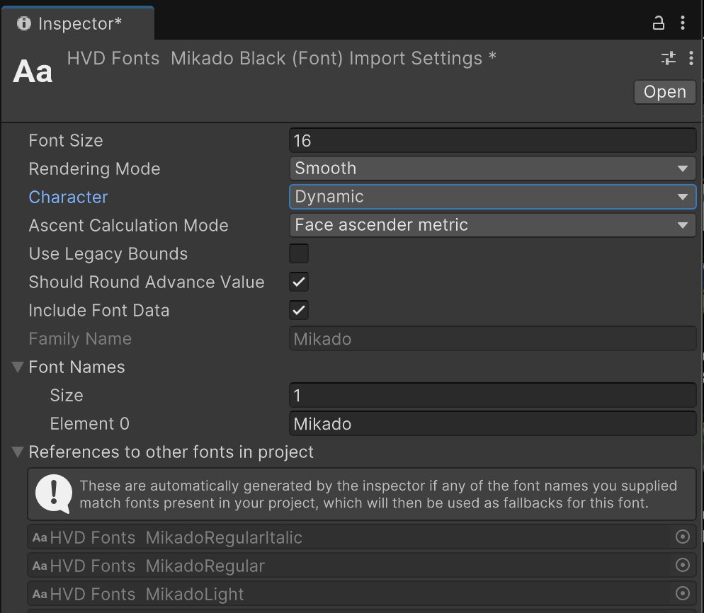Open object picker for MikadoLight

pyautogui.click(x=683, y=593)
